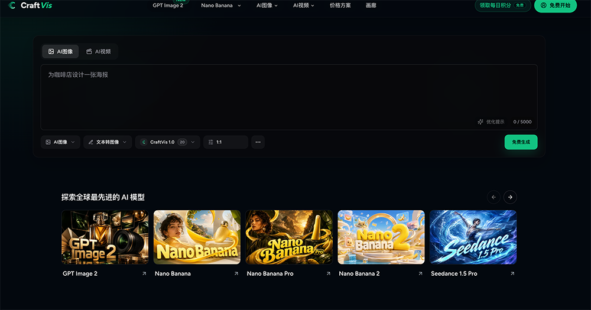591x310 pixels.
Task: Click arrow icon beside Nano Banana label
Action: [x=236, y=273]
